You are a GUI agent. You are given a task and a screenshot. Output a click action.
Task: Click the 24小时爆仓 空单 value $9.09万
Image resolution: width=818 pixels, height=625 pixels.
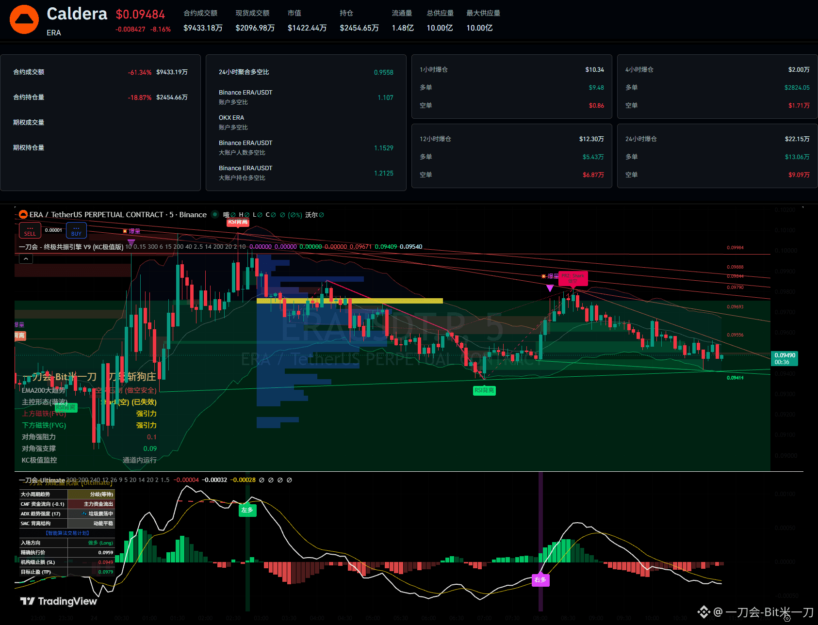[x=799, y=175]
